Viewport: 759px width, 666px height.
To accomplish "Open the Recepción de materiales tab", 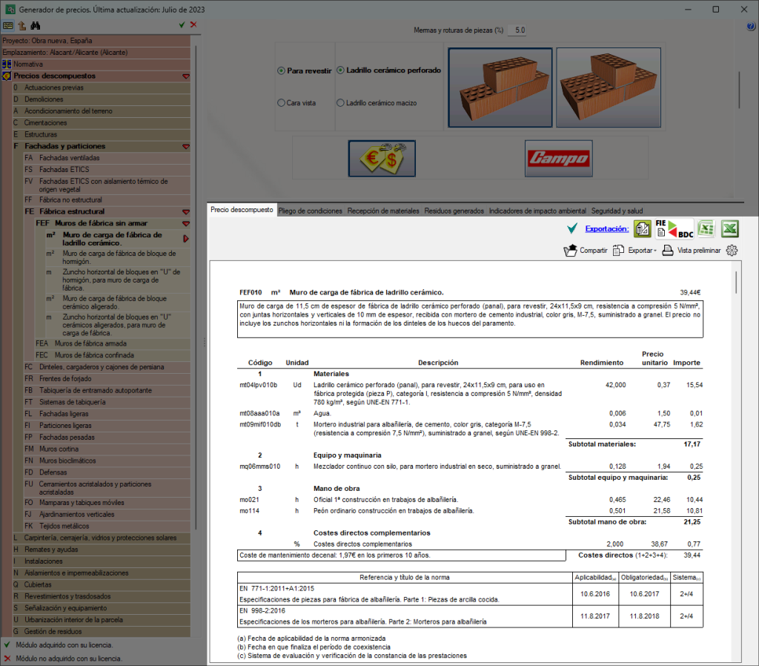I will pyautogui.click(x=383, y=211).
